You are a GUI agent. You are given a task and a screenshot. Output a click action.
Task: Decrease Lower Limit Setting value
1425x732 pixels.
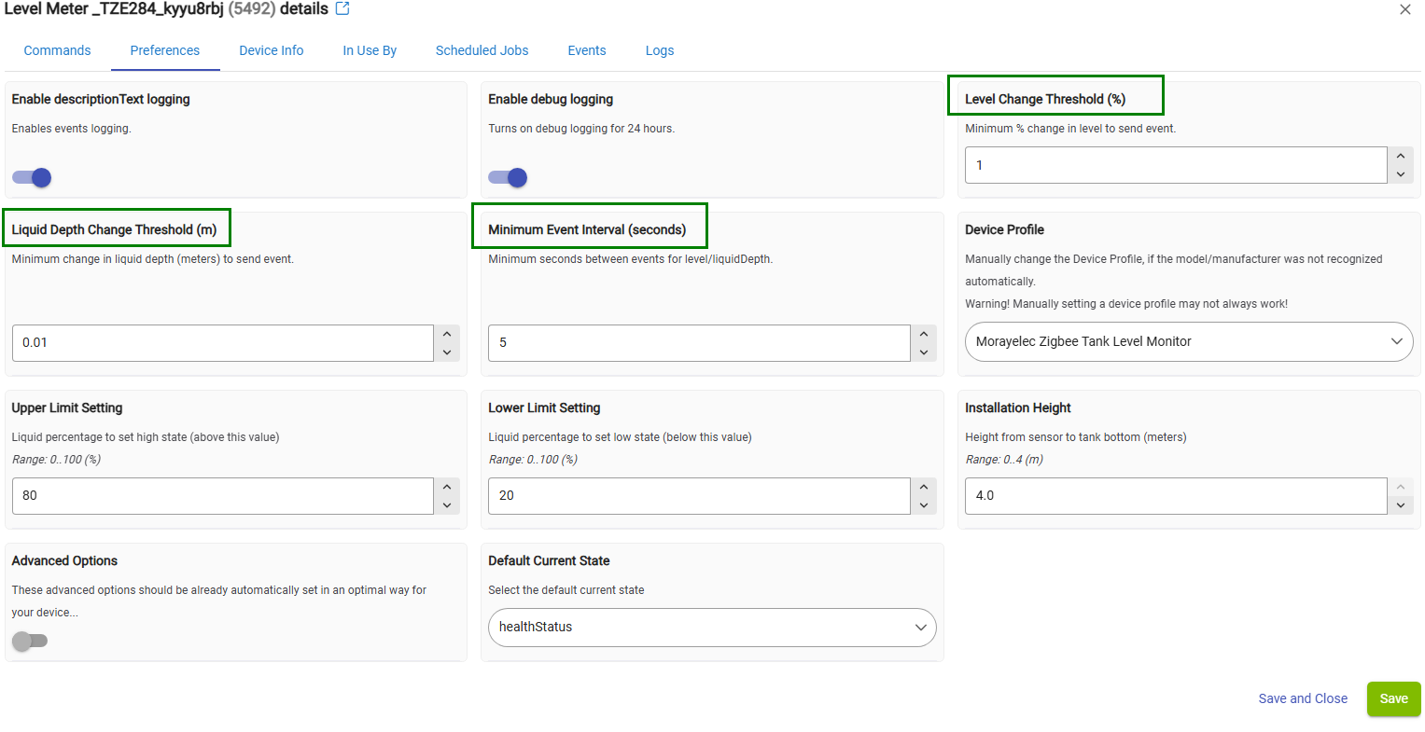click(923, 505)
